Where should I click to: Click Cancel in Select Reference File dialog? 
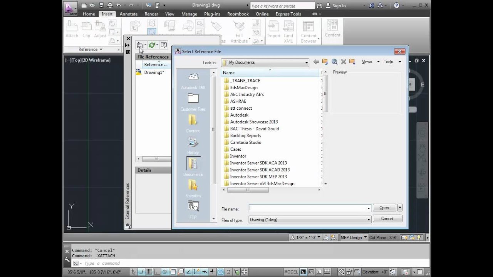tap(387, 219)
